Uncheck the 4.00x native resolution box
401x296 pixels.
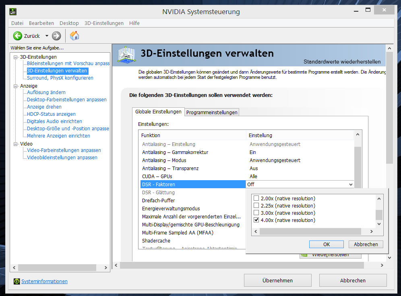point(256,220)
